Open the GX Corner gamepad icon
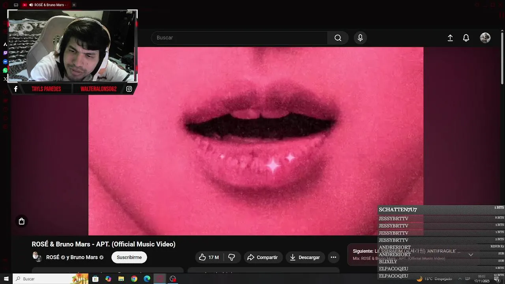505x284 pixels. click(16, 5)
